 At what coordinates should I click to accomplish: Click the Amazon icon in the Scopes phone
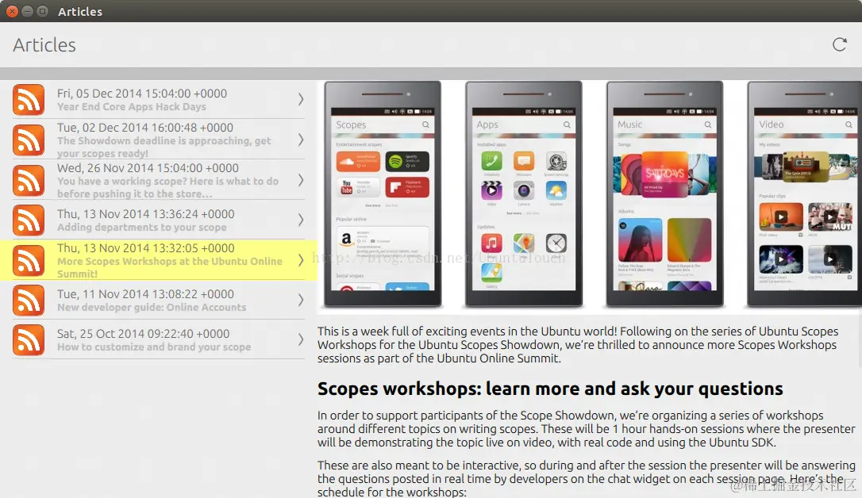coord(346,239)
